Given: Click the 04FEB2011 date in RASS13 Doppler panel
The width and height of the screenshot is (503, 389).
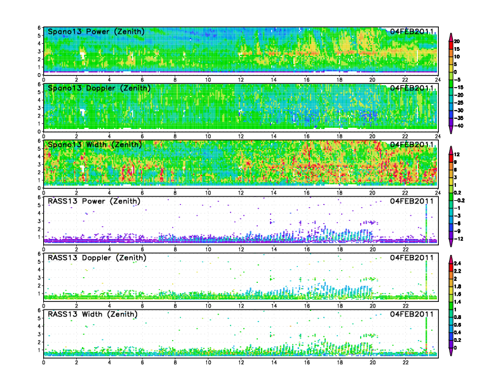Looking at the screenshot, I should tap(412, 257).
